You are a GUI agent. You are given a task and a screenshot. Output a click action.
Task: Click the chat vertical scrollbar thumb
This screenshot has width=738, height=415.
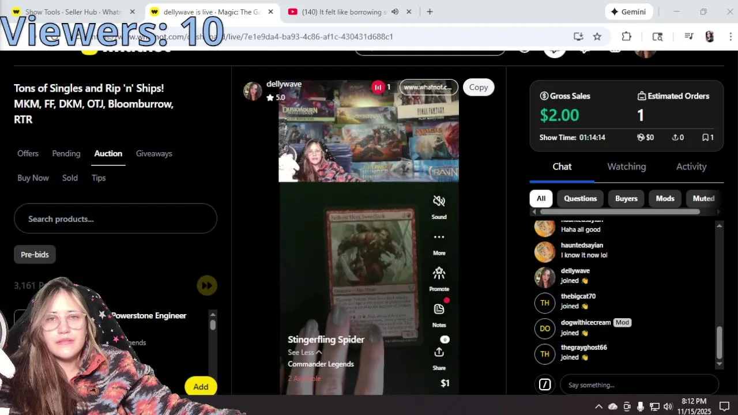pyautogui.click(x=719, y=342)
